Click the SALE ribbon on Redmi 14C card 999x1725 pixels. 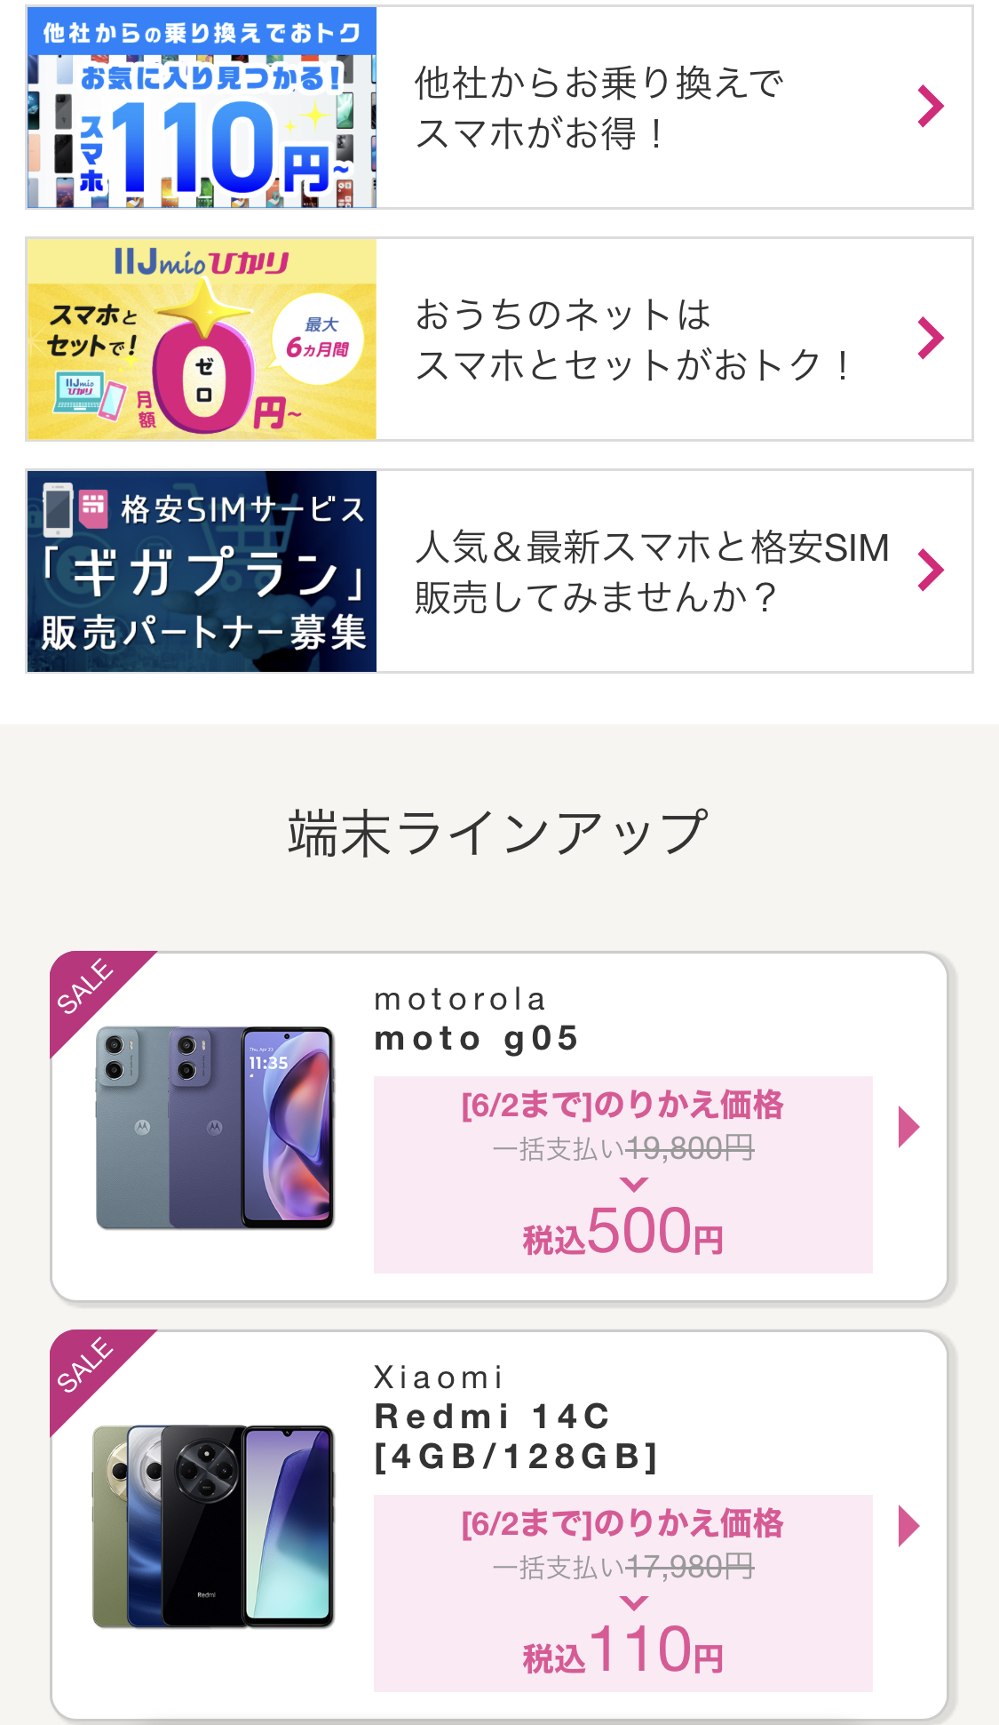[x=87, y=1365]
